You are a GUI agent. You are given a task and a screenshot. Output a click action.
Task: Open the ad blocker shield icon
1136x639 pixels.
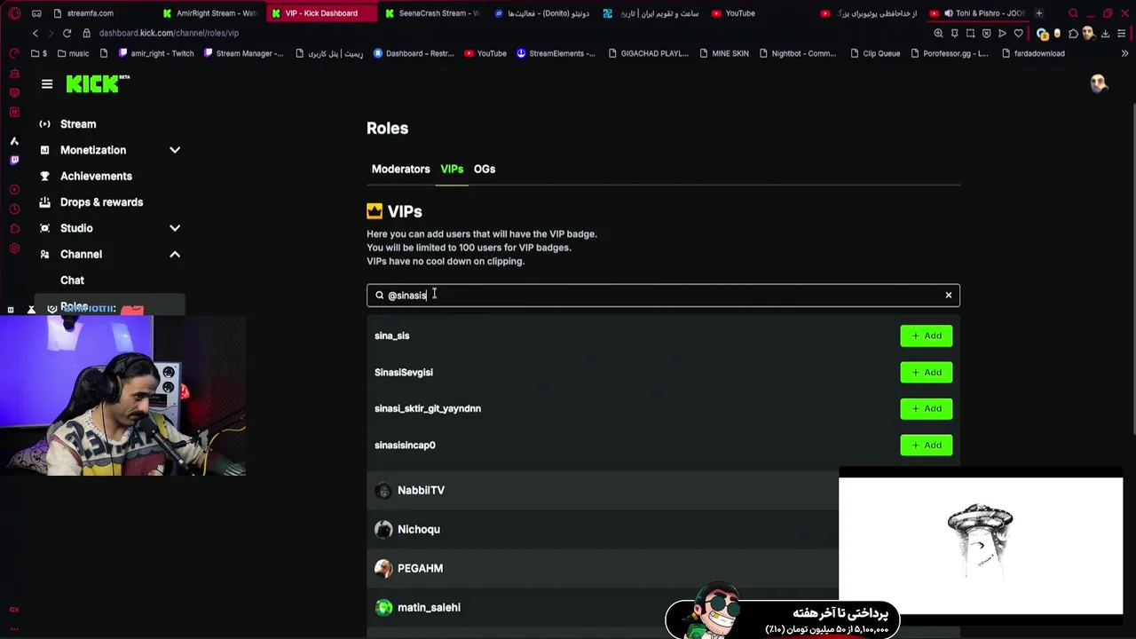tap(986, 34)
